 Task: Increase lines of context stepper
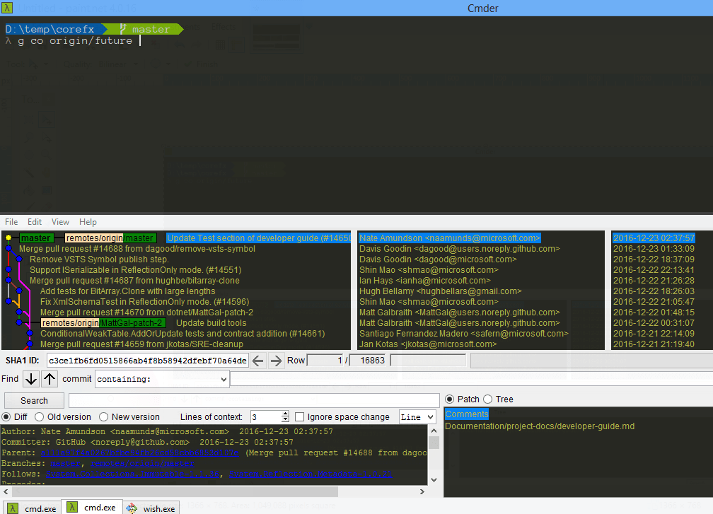(x=285, y=414)
